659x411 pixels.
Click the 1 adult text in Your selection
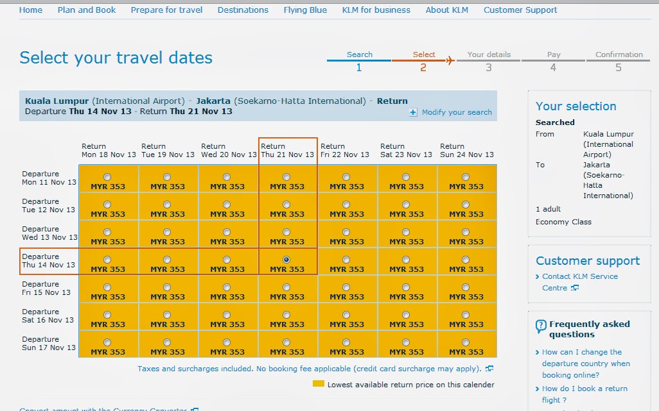[x=548, y=209]
